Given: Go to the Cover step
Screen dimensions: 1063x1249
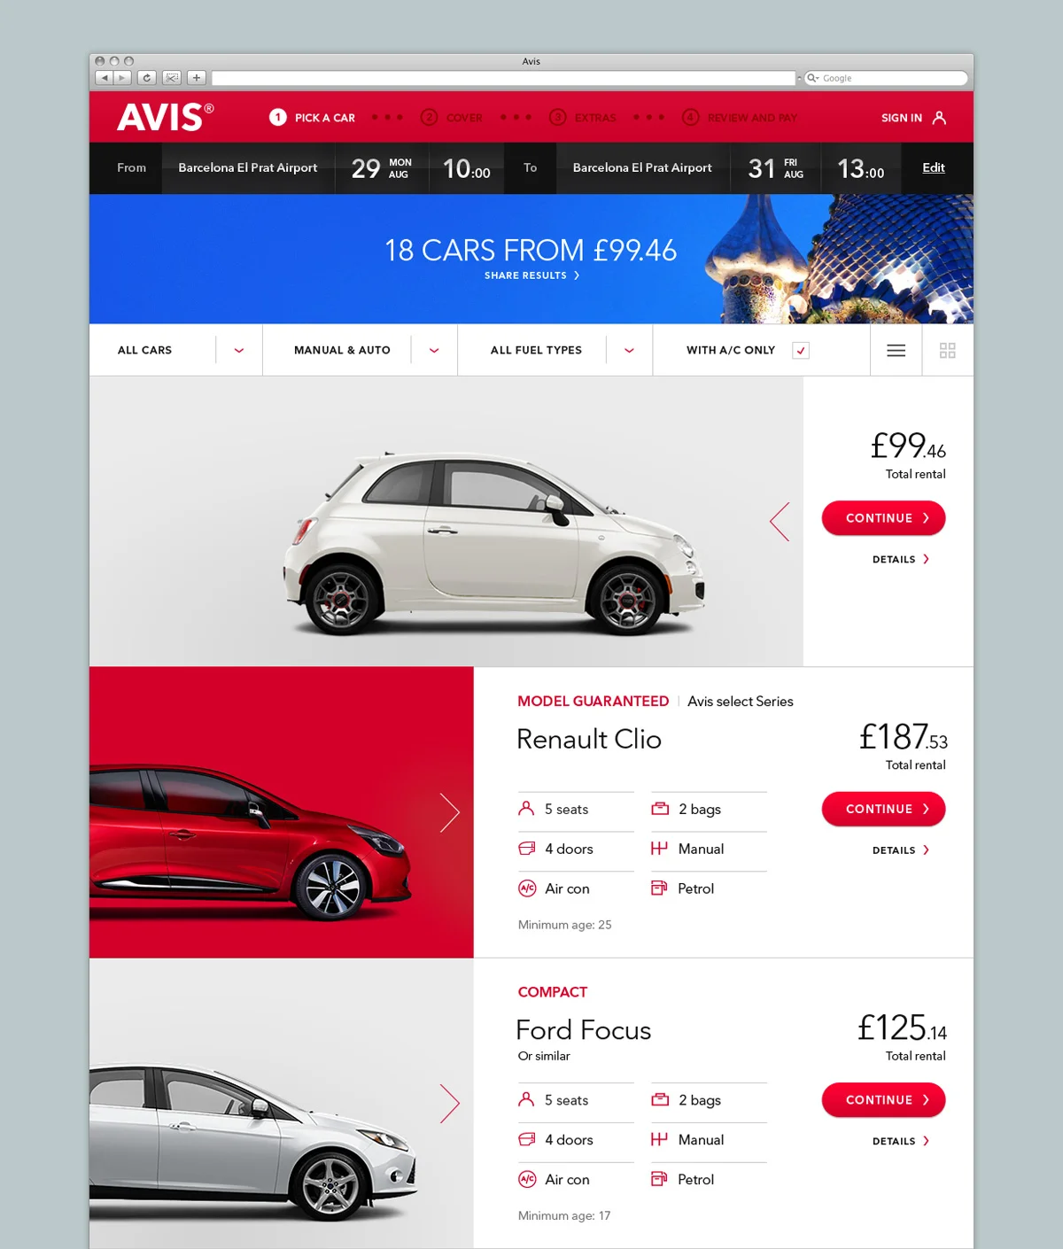Looking at the screenshot, I should 451,118.
